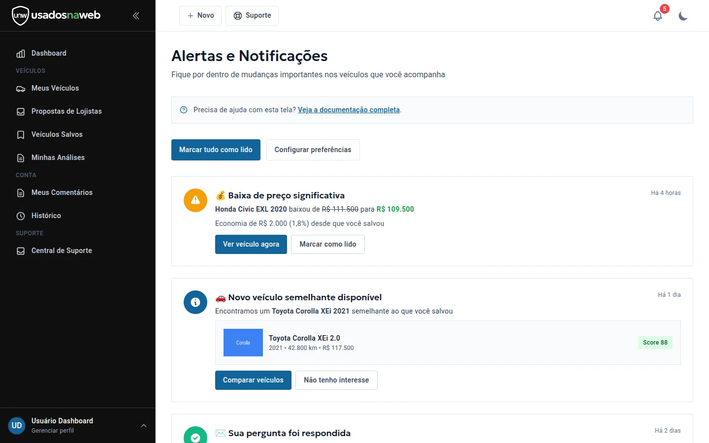Click the struck-through price R$ 111.500
The image size is (709, 443).
click(340, 209)
